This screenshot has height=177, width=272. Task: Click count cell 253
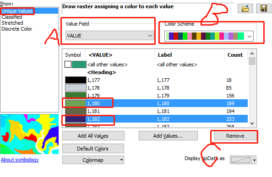(x=230, y=119)
